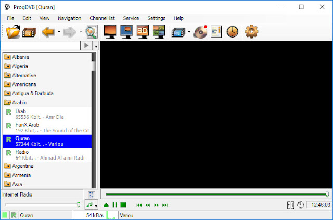Open the Channel list menu

point(102,18)
